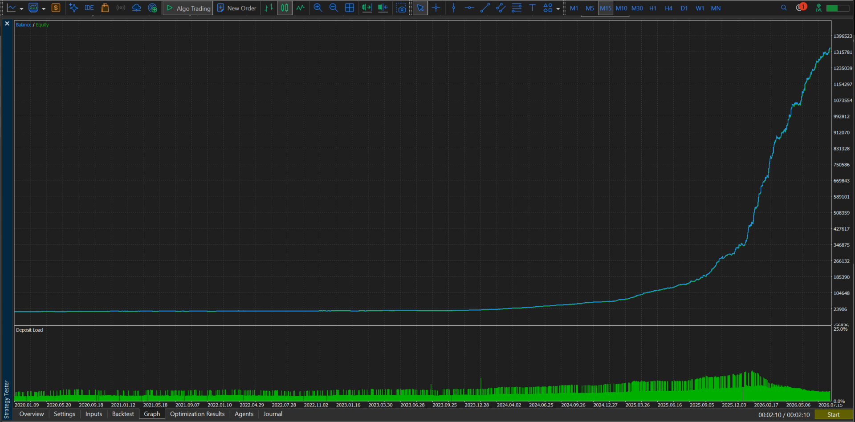This screenshot has height=422, width=855.
Task: Toggle chart shift
Action: 383,8
